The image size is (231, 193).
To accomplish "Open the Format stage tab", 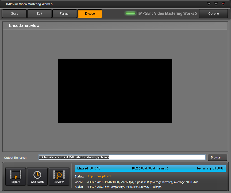I will [x=65, y=14].
